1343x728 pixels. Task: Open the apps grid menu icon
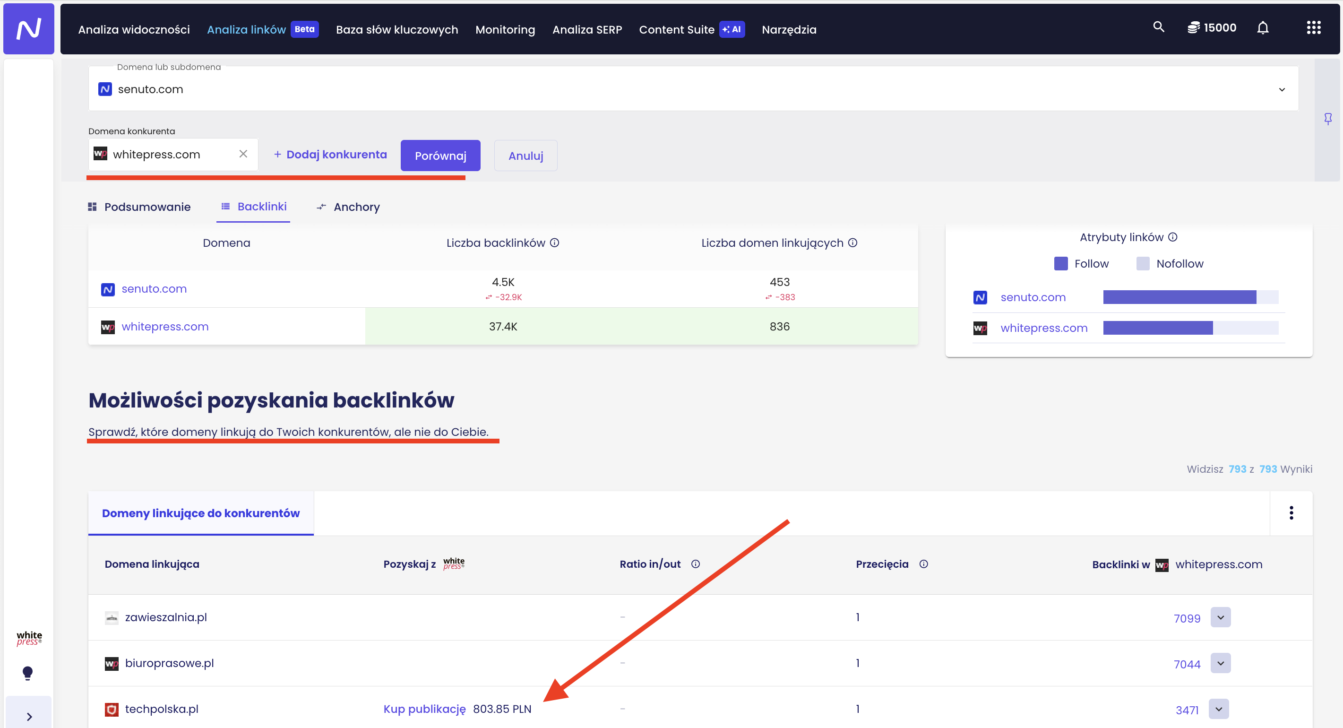(x=1313, y=28)
